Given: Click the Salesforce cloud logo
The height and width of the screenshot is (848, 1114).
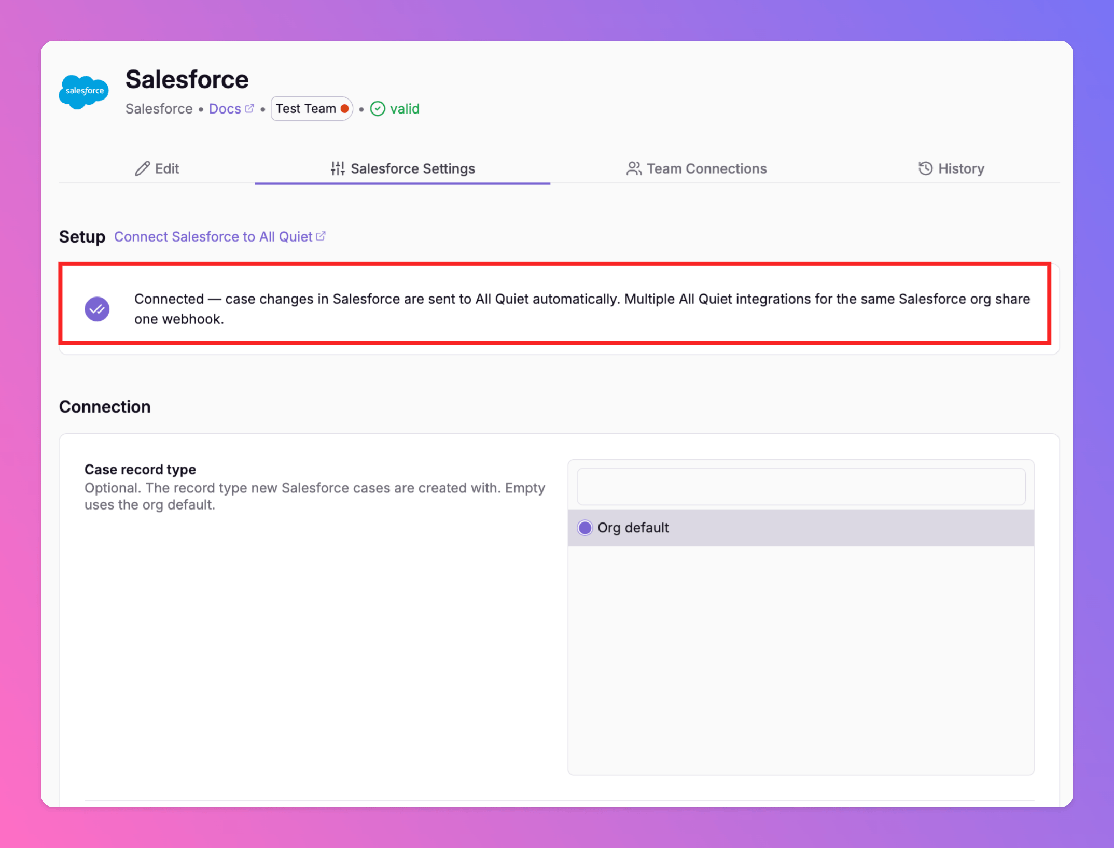Looking at the screenshot, I should pyautogui.click(x=84, y=91).
